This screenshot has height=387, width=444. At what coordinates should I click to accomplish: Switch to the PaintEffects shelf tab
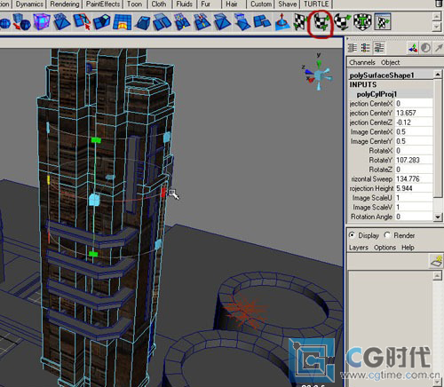pos(103,4)
